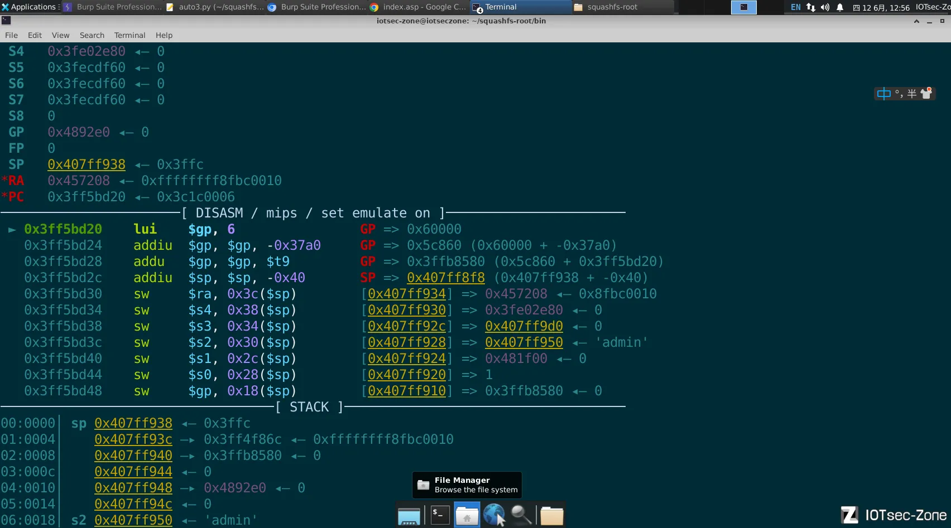Open the View menu
Viewport: 951px width, 528px height.
click(x=60, y=35)
